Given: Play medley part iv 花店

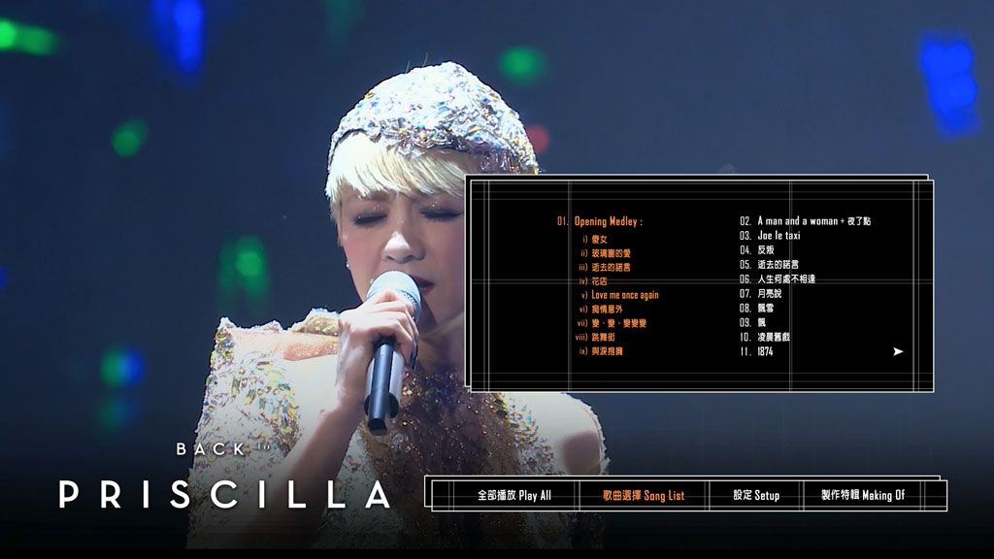Looking at the screenshot, I should tap(593, 281).
